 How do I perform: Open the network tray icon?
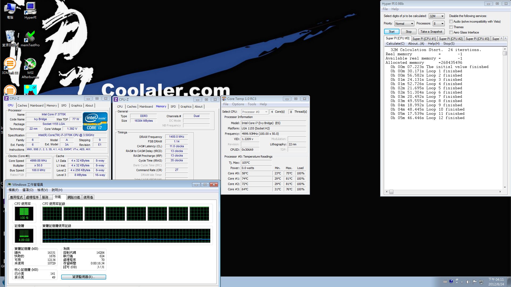point(481,282)
